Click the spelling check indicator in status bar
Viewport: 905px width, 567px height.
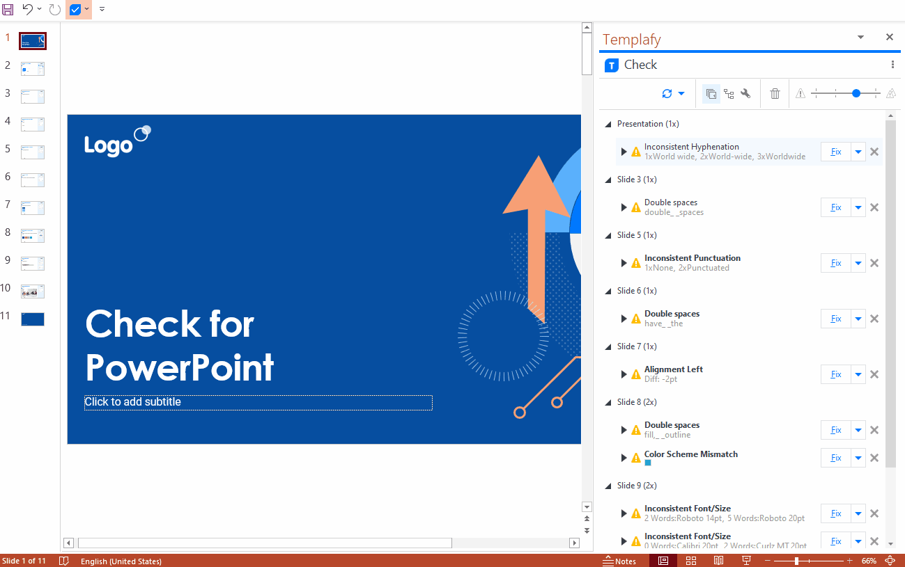tap(63, 560)
